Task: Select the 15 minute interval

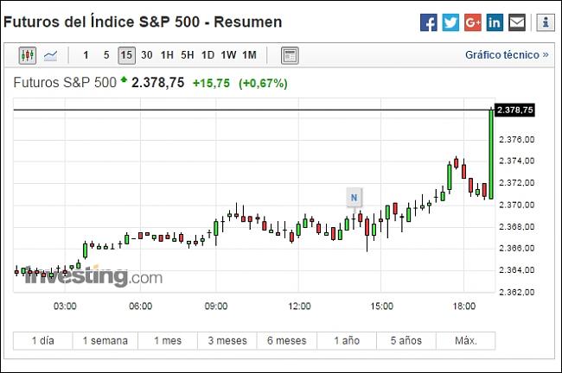Action: point(126,55)
